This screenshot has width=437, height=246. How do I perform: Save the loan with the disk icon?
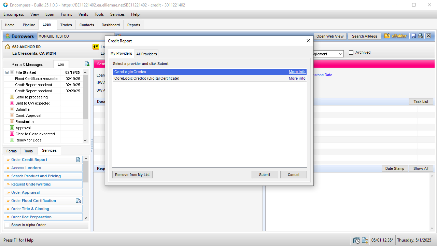coord(413,36)
